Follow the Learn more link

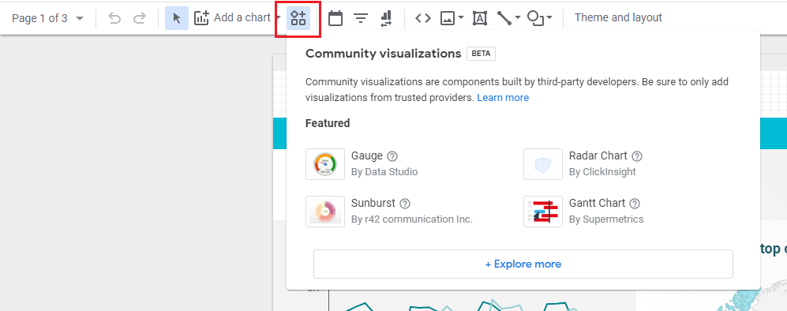pos(503,98)
